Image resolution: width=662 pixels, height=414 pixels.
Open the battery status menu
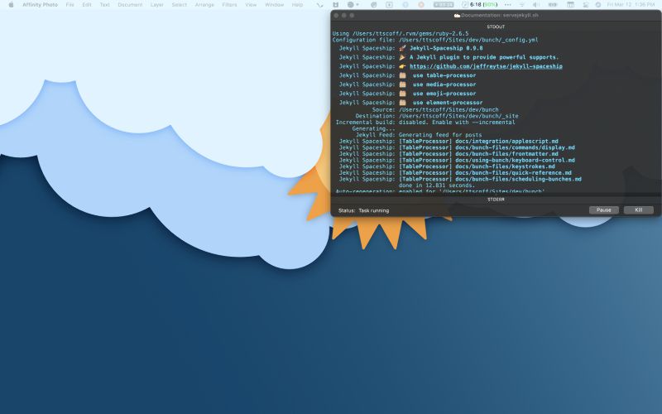[x=553, y=5]
